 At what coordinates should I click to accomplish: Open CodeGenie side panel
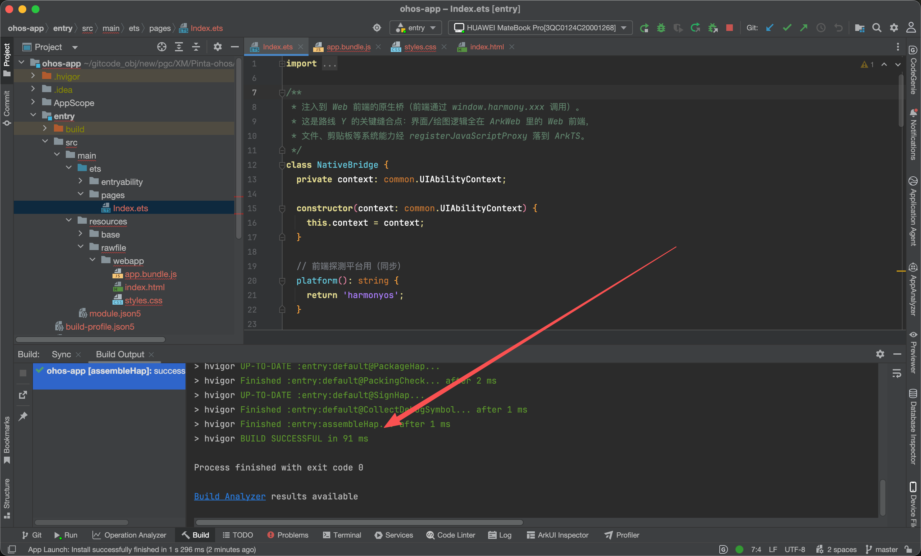[913, 70]
